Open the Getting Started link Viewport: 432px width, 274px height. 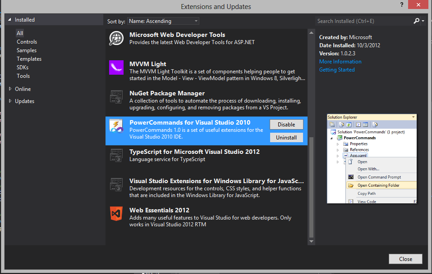pos(337,70)
